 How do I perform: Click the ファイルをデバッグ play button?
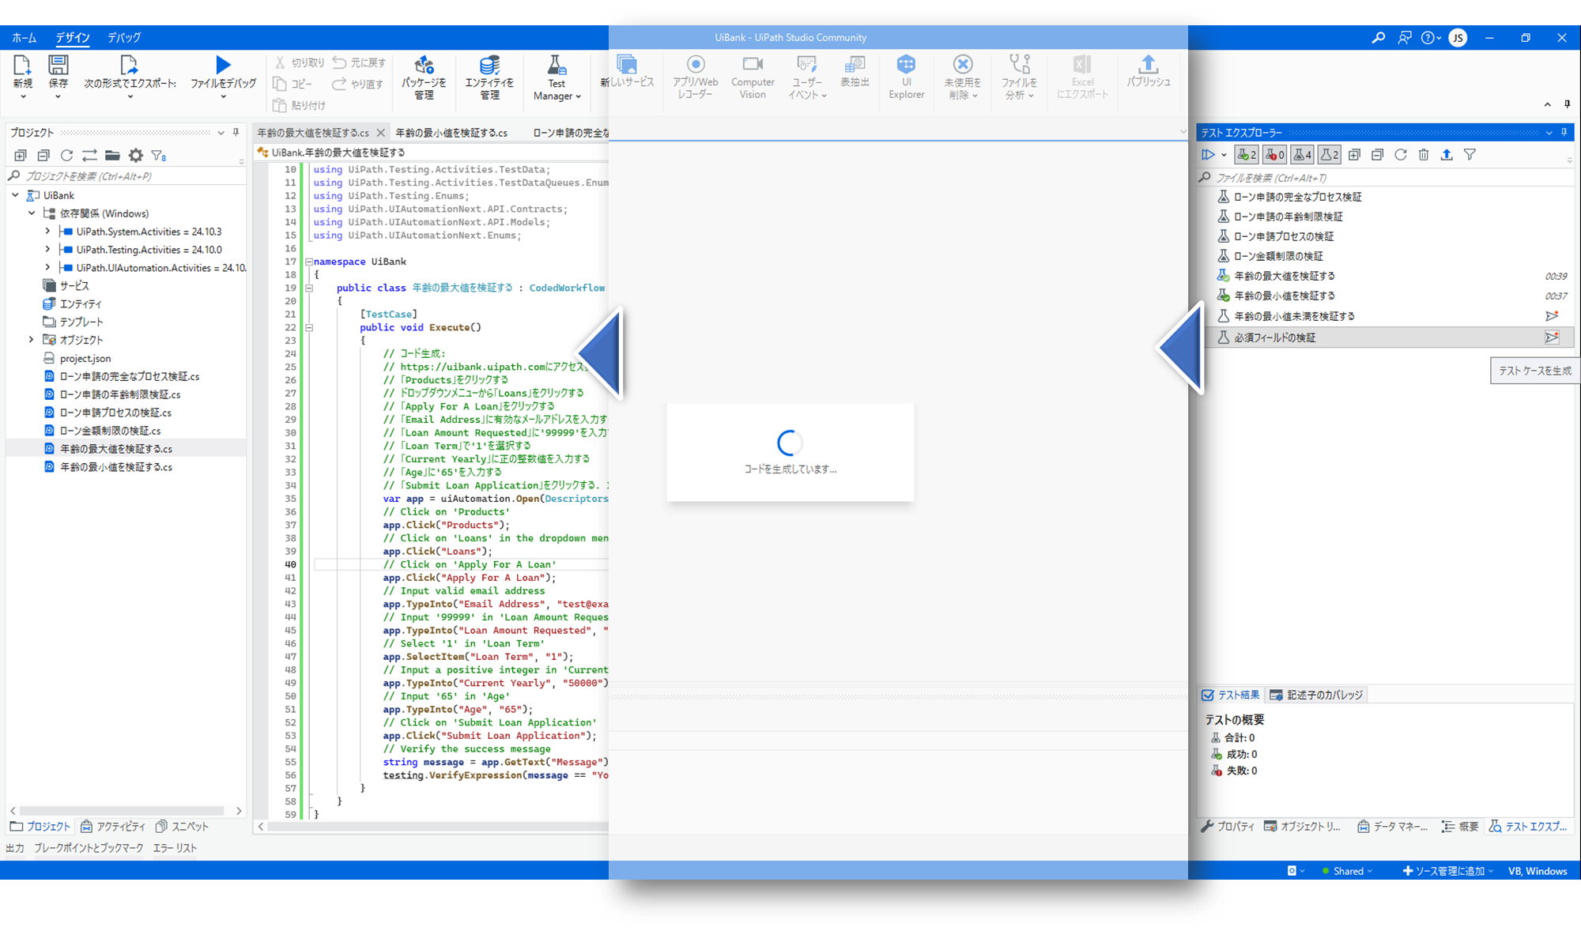click(224, 65)
